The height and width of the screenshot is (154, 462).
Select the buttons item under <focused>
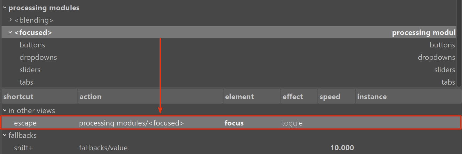coord(32,45)
